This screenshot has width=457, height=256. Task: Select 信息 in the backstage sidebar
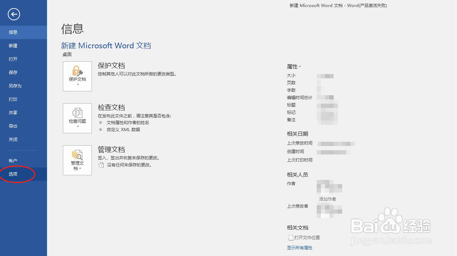pyautogui.click(x=23, y=32)
